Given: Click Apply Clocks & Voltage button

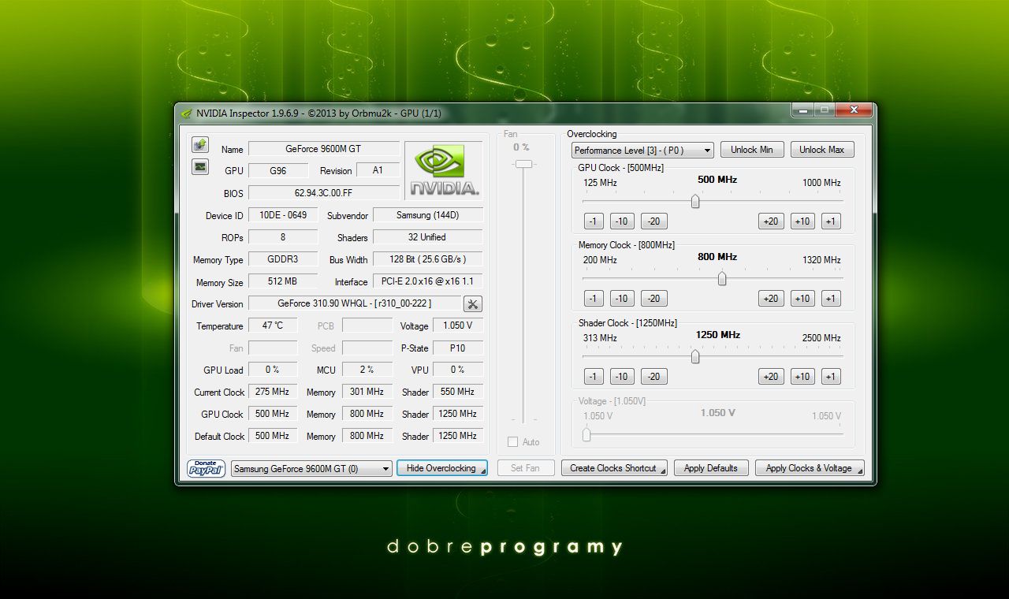Looking at the screenshot, I should pyautogui.click(x=810, y=468).
